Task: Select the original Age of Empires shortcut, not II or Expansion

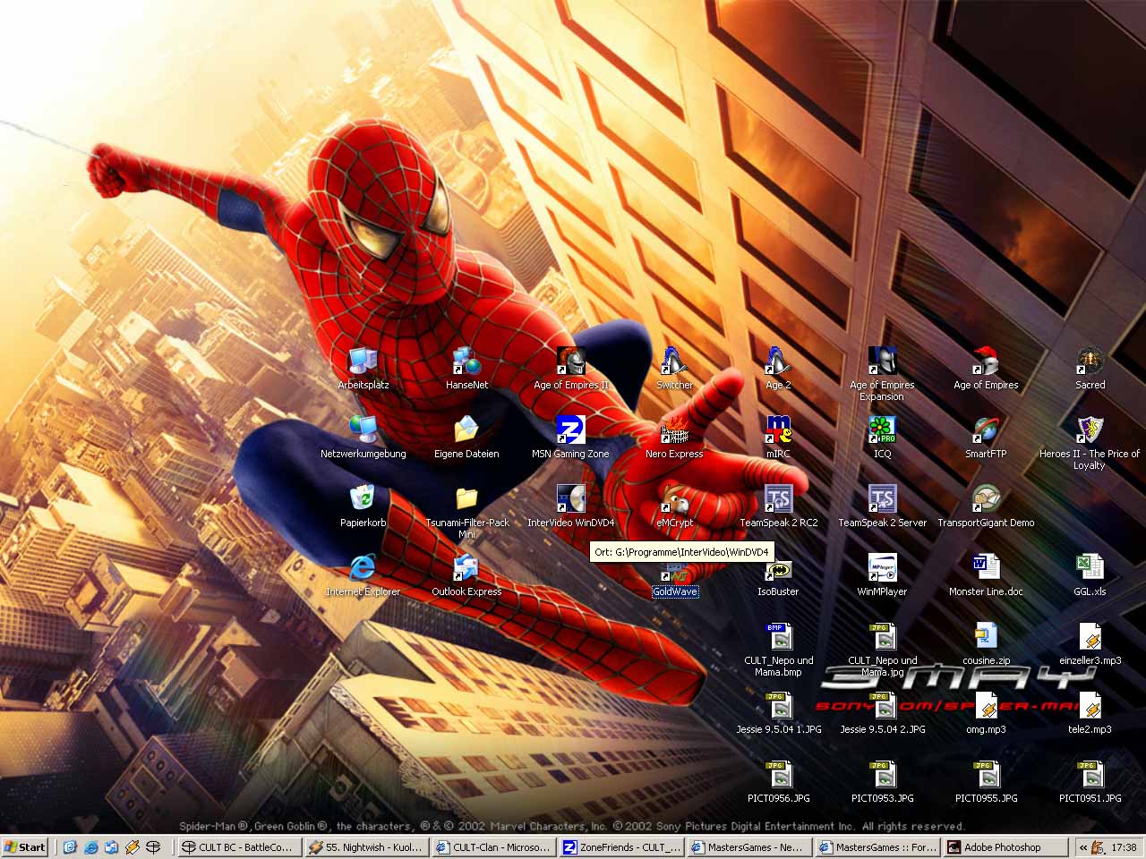Action: tap(986, 369)
